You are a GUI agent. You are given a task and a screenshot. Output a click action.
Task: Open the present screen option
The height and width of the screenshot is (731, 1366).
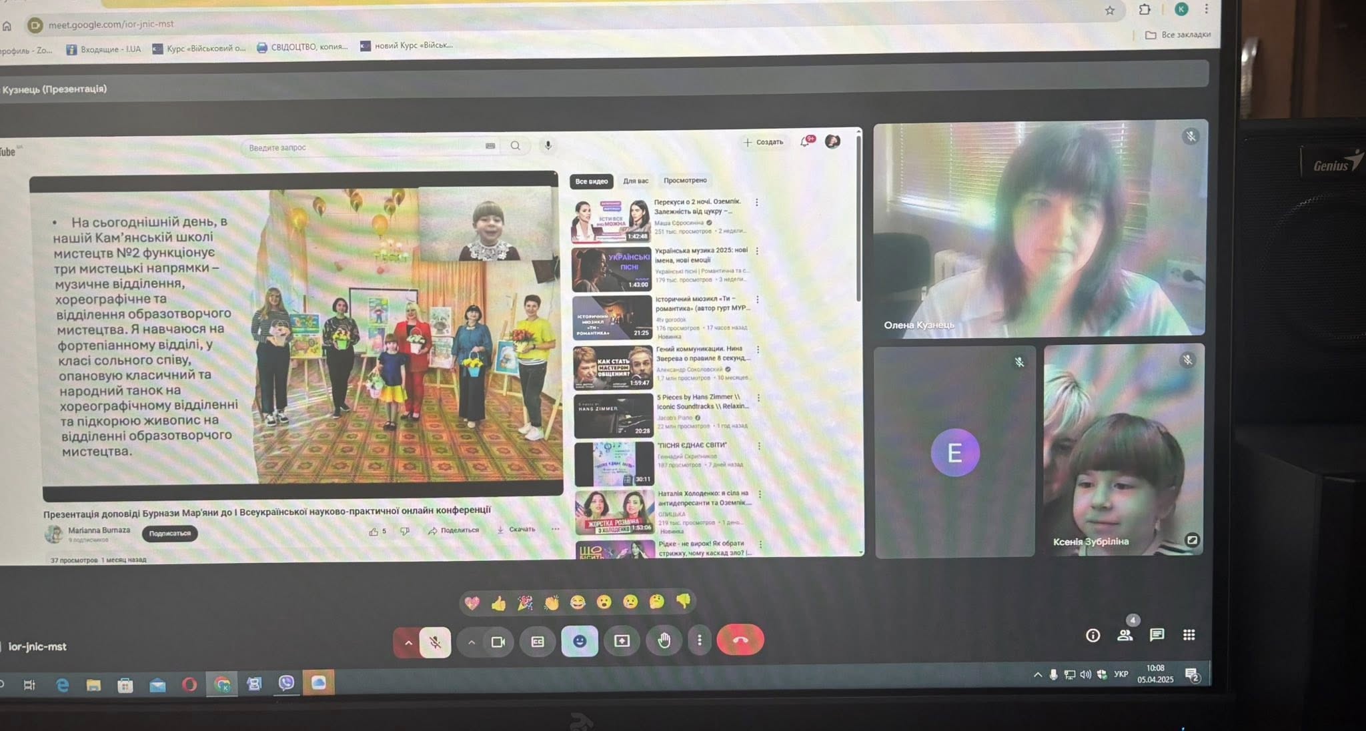pos(622,641)
